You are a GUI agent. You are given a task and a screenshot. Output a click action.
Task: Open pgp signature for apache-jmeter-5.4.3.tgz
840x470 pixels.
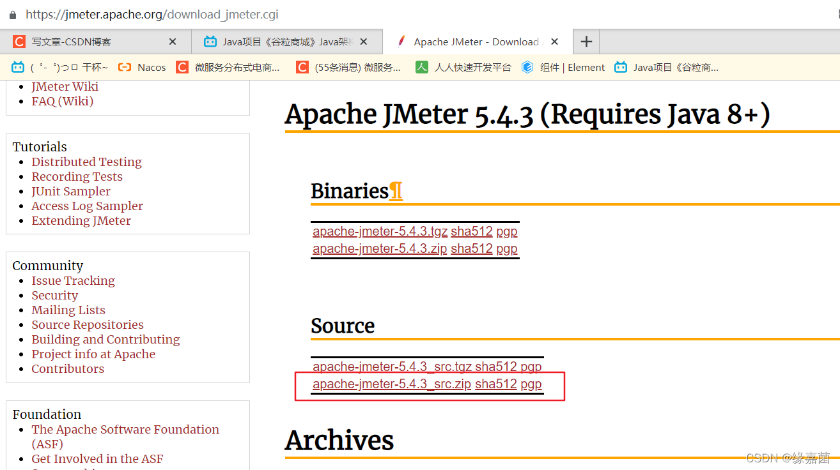(x=507, y=231)
